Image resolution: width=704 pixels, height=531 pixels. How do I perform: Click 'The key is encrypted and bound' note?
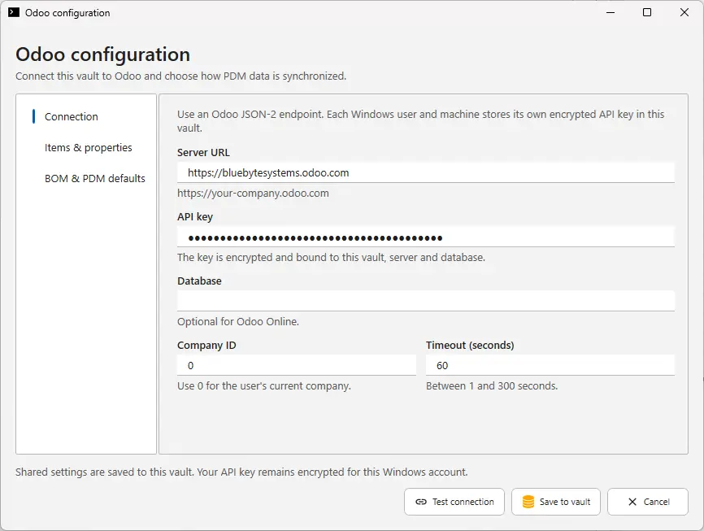[x=331, y=258]
